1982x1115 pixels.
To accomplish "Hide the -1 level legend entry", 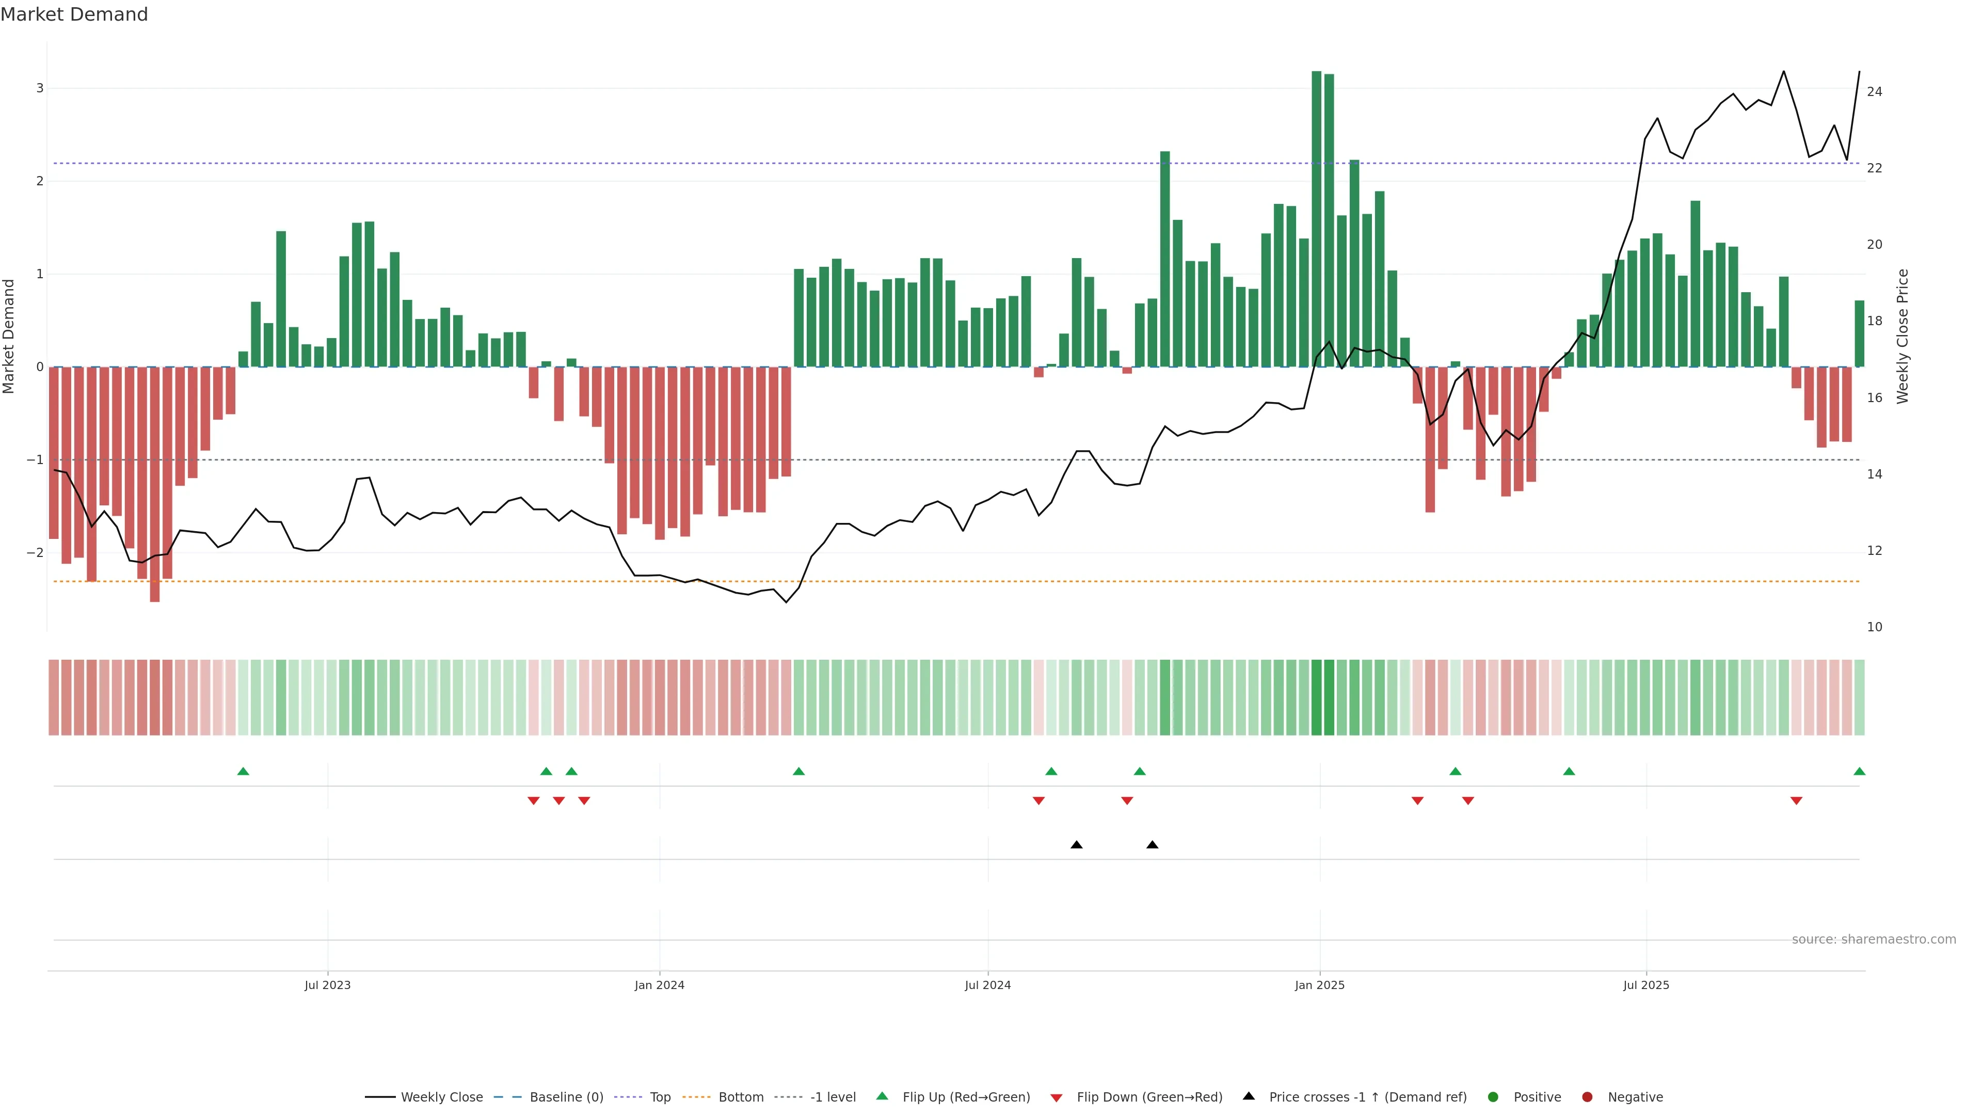I will (x=833, y=1097).
